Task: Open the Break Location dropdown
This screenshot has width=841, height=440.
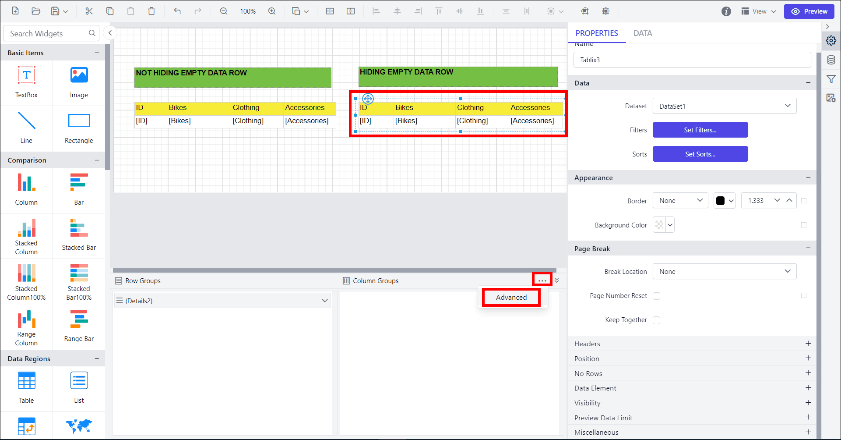Action: (724, 272)
